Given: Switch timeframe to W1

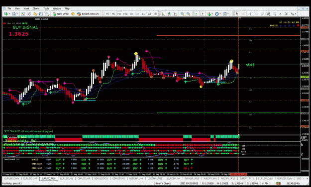Looking at the screenshot, I should (x=149, y=14).
